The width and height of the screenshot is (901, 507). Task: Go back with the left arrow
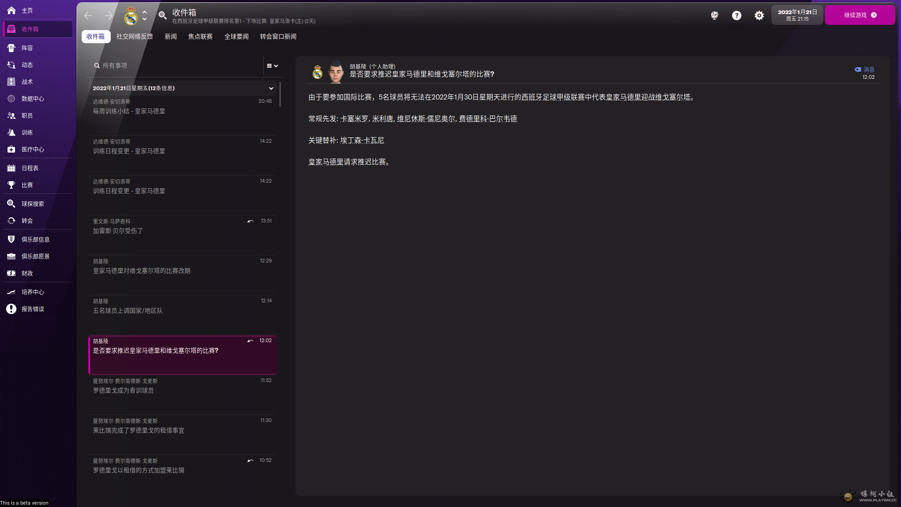pyautogui.click(x=88, y=15)
